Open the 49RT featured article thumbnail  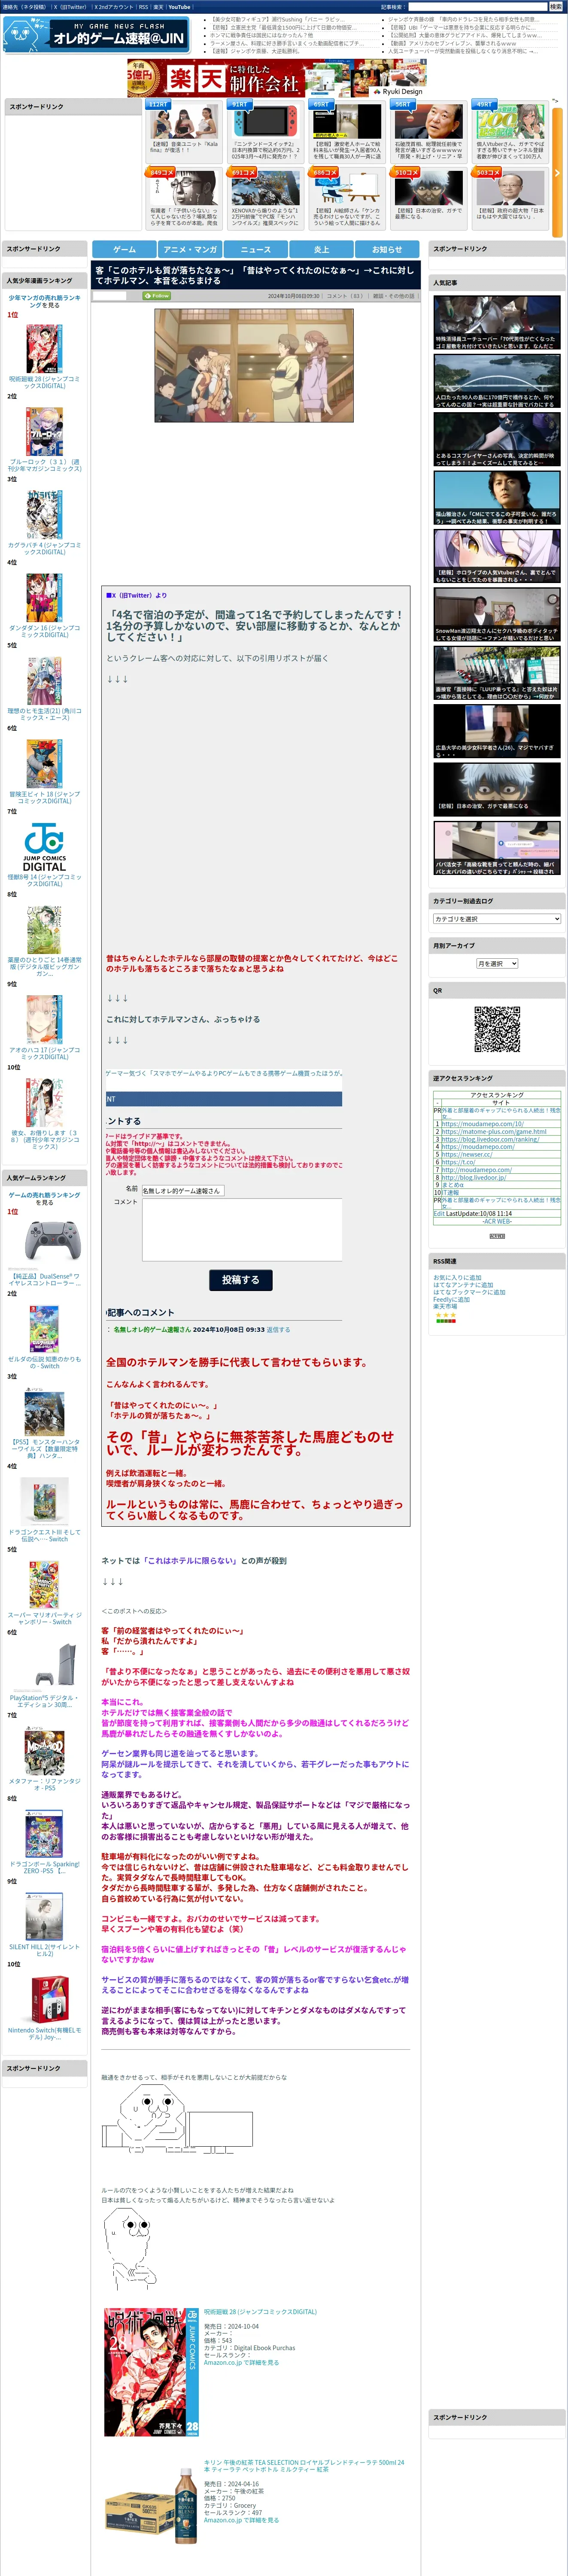click(x=510, y=121)
